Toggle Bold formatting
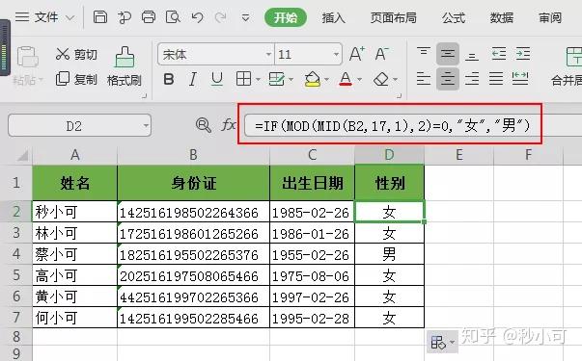Screen dimensions: 582x361 tap(169, 79)
